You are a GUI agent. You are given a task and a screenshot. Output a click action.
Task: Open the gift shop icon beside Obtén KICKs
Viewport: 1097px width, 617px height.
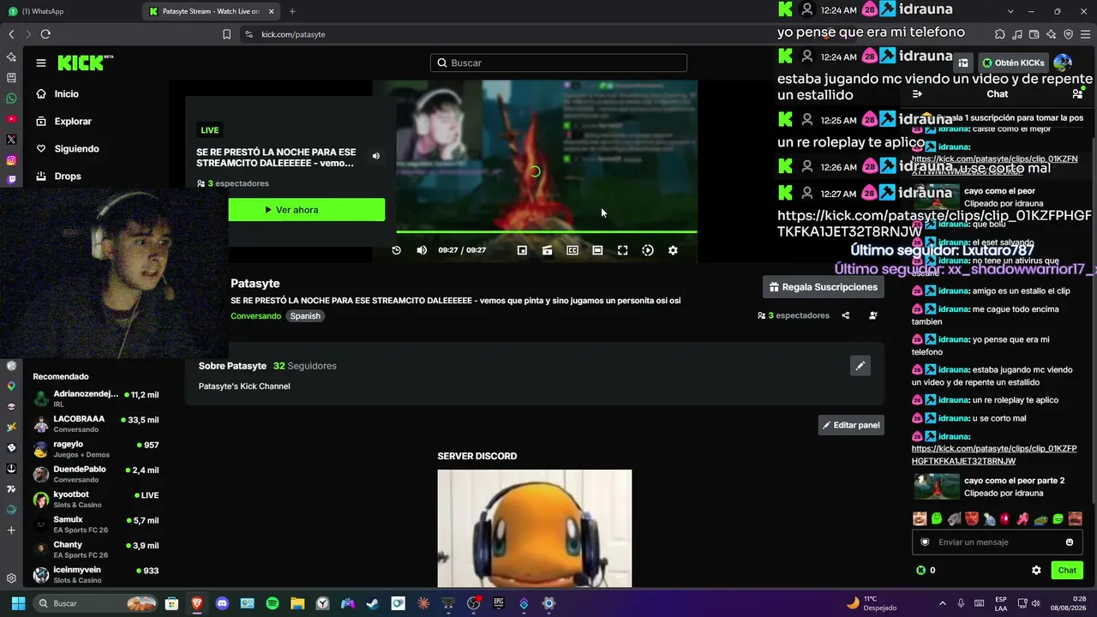[963, 63]
